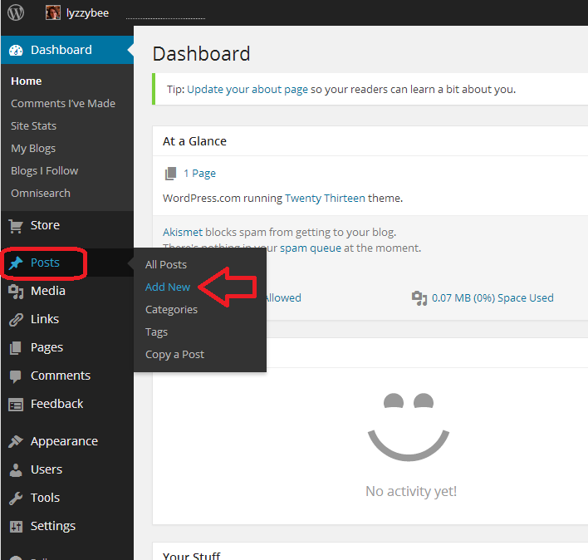Screen dimensions: 588x560
Task: Open the Store cart icon
Action: pos(16,225)
